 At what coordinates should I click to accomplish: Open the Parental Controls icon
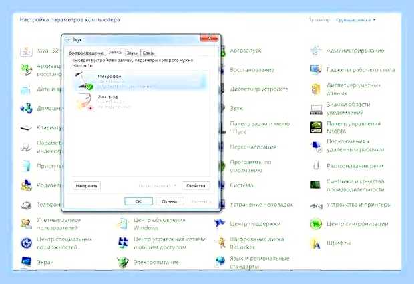[27, 185]
